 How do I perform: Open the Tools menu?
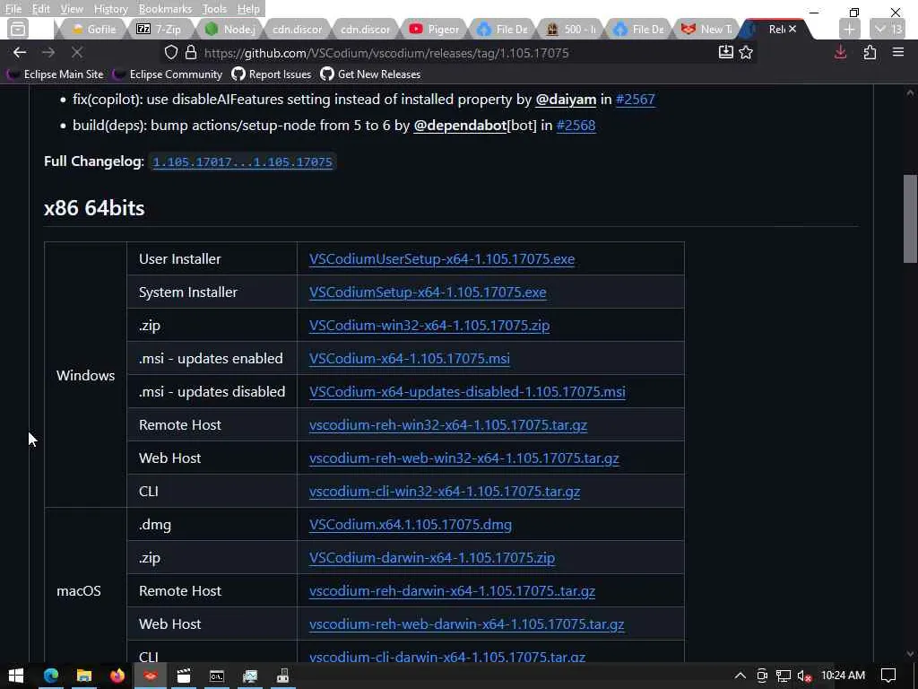click(214, 9)
